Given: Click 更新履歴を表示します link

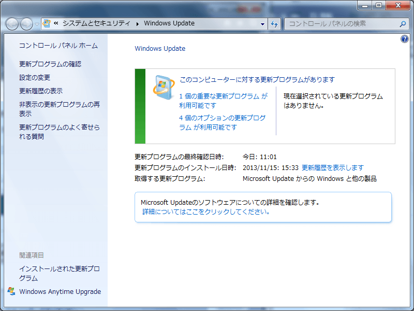Looking at the screenshot, I should 333,167.
